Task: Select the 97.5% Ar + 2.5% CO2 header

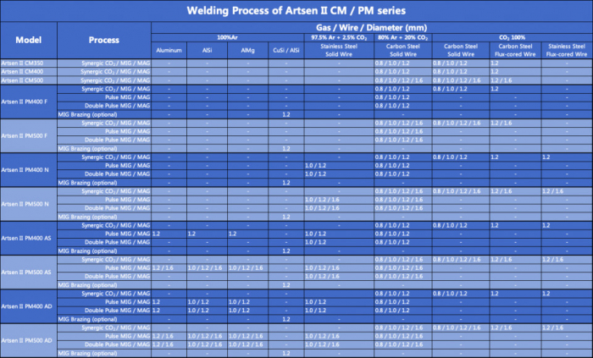Action: pyautogui.click(x=339, y=37)
